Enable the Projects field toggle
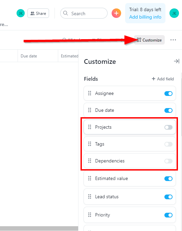 pos(168,127)
